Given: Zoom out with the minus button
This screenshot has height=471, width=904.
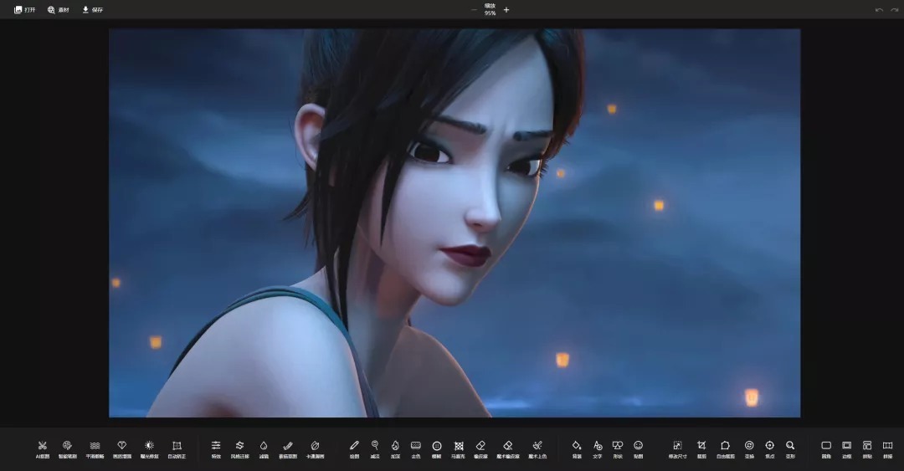Looking at the screenshot, I should click(474, 10).
